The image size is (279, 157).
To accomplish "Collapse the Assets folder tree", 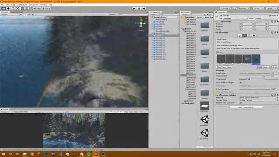I will (x=181, y=29).
